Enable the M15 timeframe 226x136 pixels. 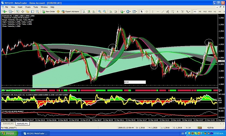205,12
